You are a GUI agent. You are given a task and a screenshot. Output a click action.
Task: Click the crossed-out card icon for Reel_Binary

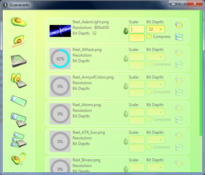click(x=179, y=163)
